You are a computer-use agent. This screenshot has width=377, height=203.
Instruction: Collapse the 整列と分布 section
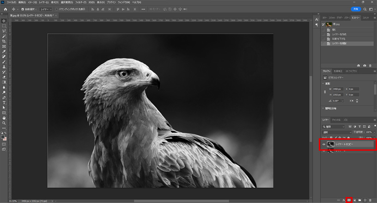(x=323, y=109)
